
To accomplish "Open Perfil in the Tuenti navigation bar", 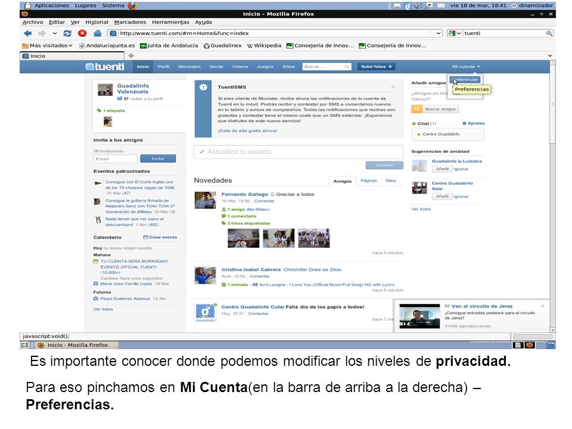I will [x=163, y=66].
